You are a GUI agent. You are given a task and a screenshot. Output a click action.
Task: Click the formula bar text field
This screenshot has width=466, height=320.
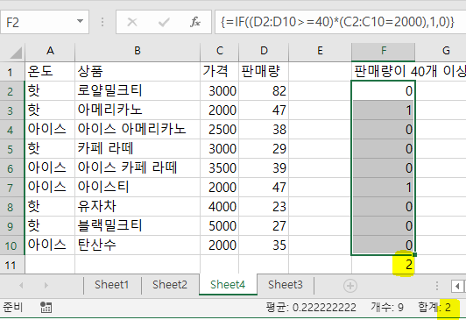(340, 22)
